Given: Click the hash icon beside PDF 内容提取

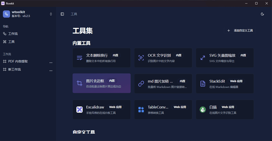Looking at the screenshot, I should coord(5,61).
